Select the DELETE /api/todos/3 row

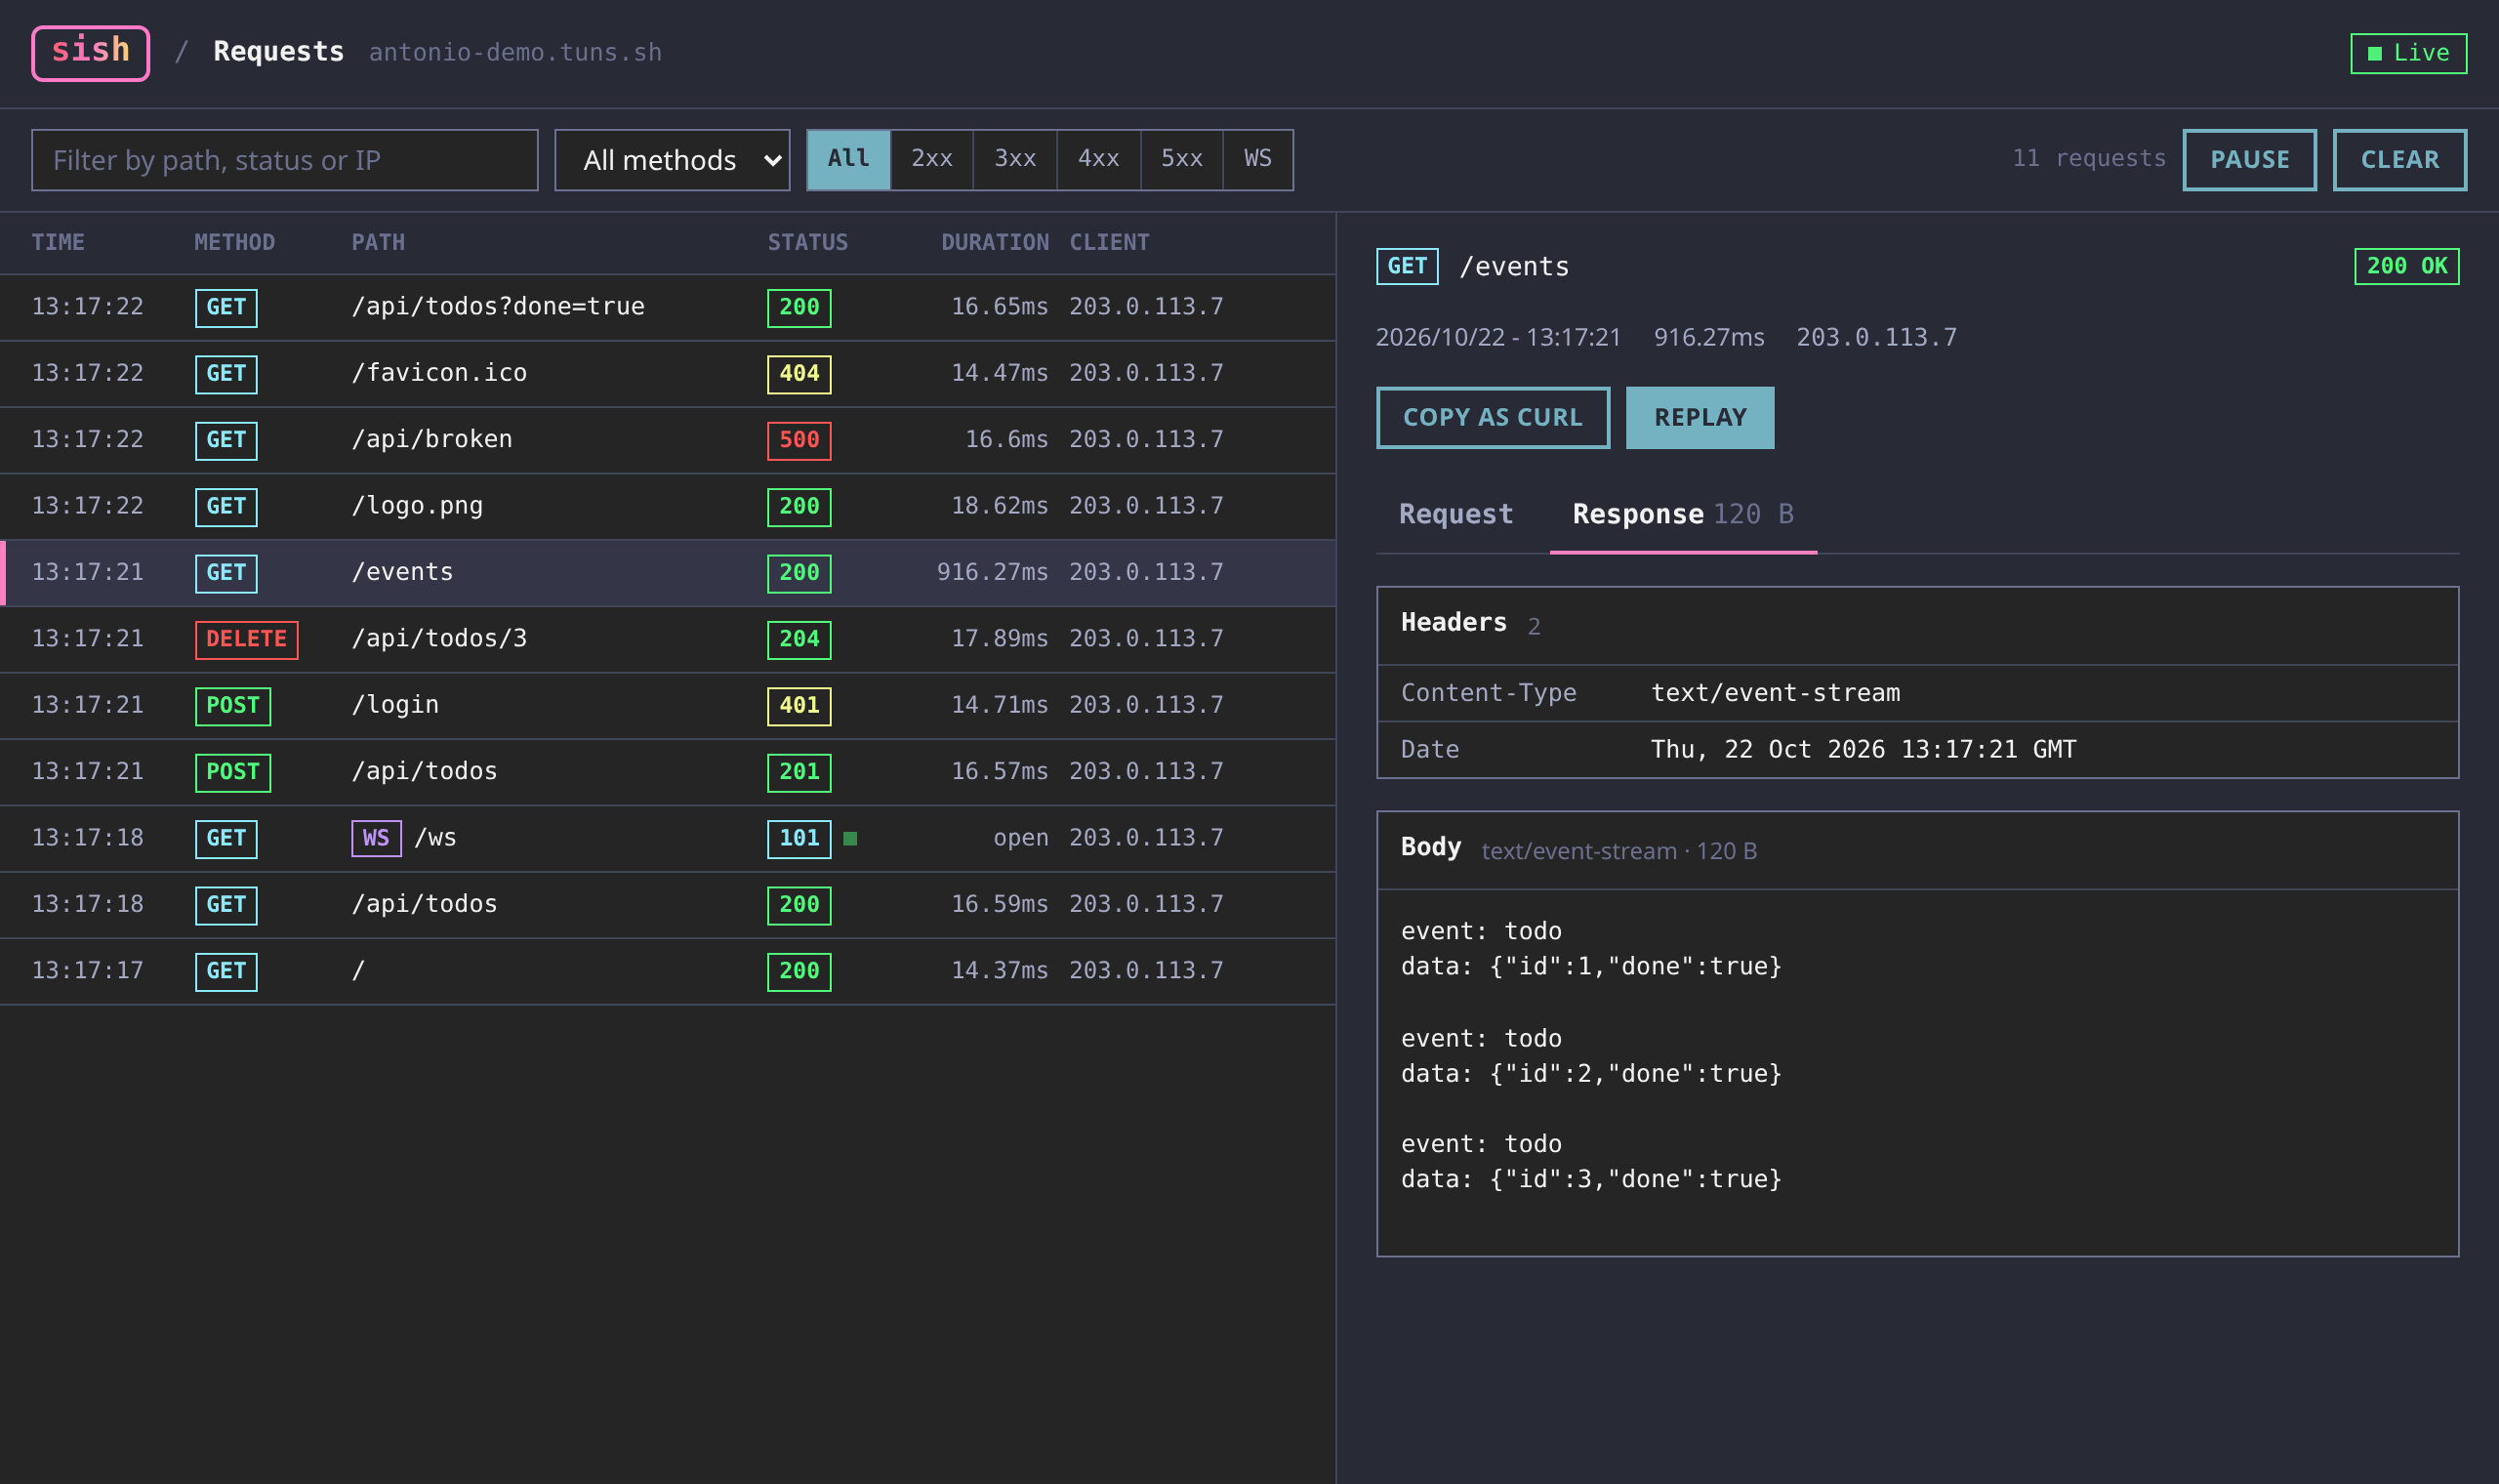[668, 639]
